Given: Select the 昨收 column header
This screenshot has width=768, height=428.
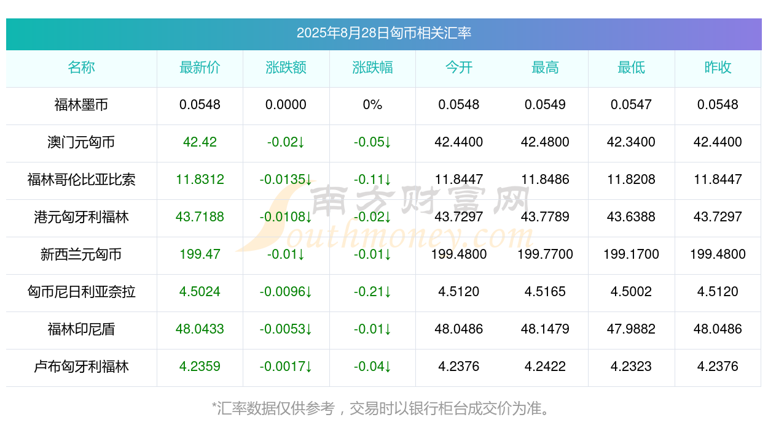Looking at the screenshot, I should (718, 67).
